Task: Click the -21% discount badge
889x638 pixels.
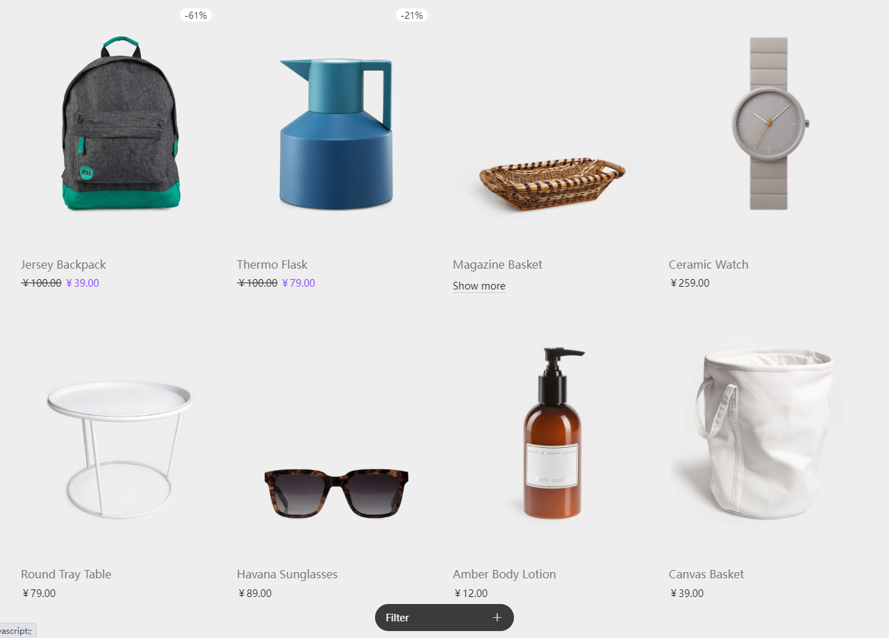Action: (x=412, y=15)
